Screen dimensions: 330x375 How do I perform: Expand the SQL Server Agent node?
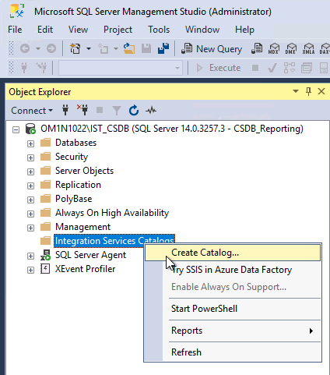(x=30, y=256)
